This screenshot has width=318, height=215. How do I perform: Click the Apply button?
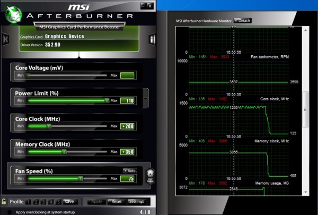click(x=96, y=202)
